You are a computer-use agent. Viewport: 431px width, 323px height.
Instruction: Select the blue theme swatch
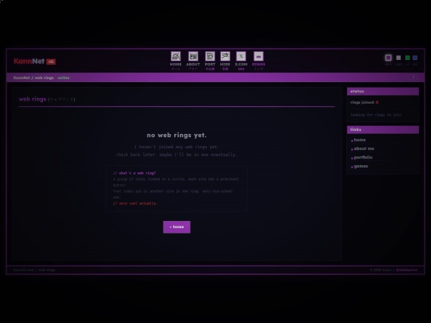pos(415,57)
